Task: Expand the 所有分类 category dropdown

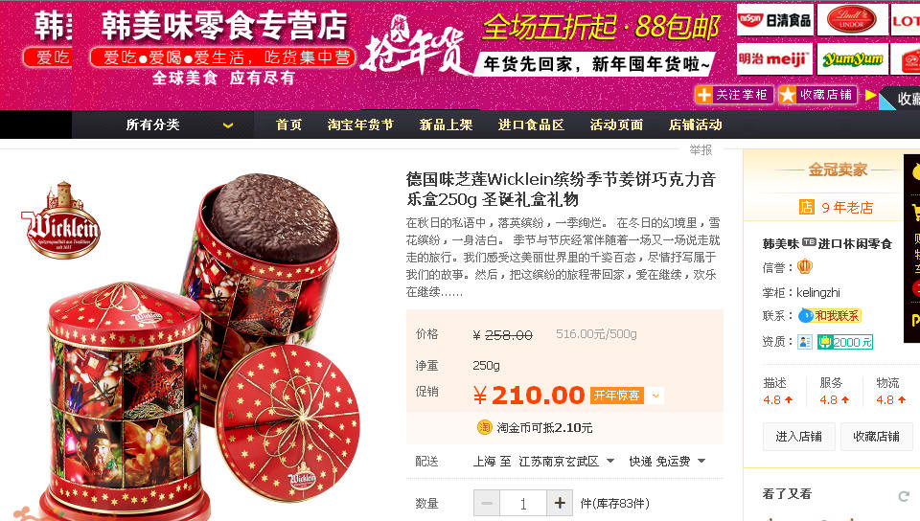Action: 228,125
